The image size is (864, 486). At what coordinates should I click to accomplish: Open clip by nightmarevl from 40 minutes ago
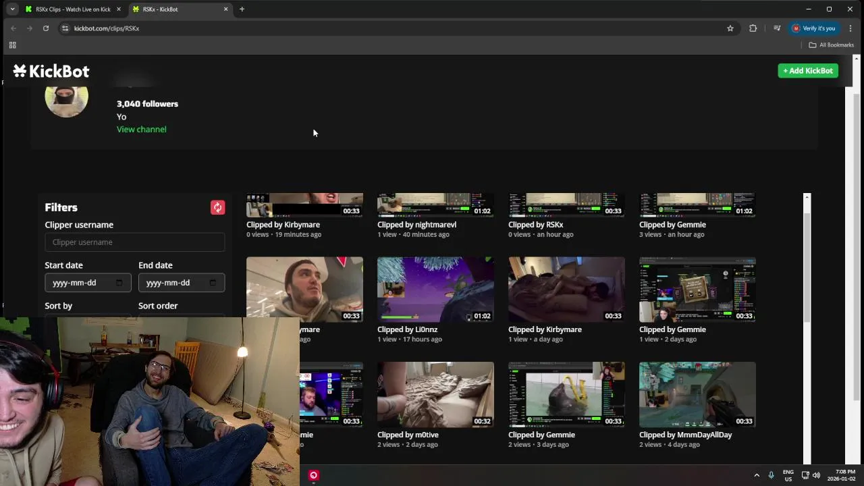tap(435, 205)
